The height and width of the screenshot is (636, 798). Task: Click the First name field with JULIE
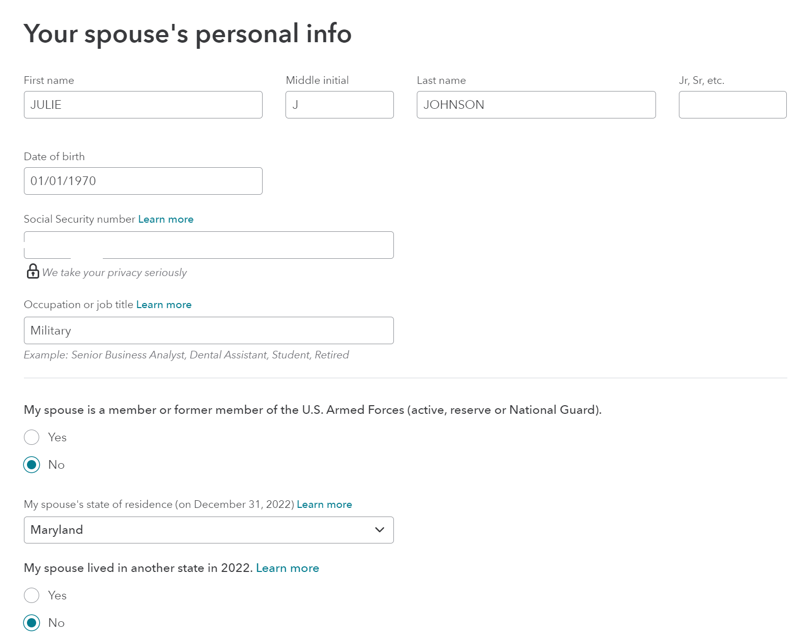click(x=143, y=105)
